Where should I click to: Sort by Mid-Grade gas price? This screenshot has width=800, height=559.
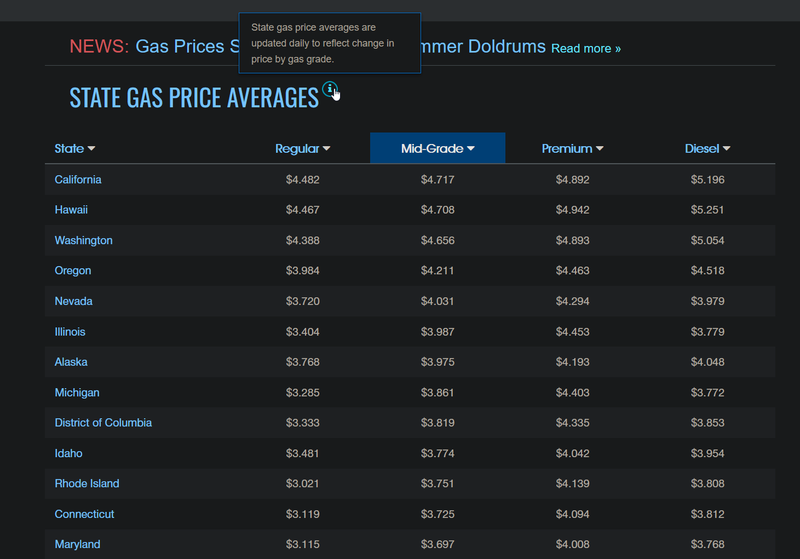click(x=438, y=148)
